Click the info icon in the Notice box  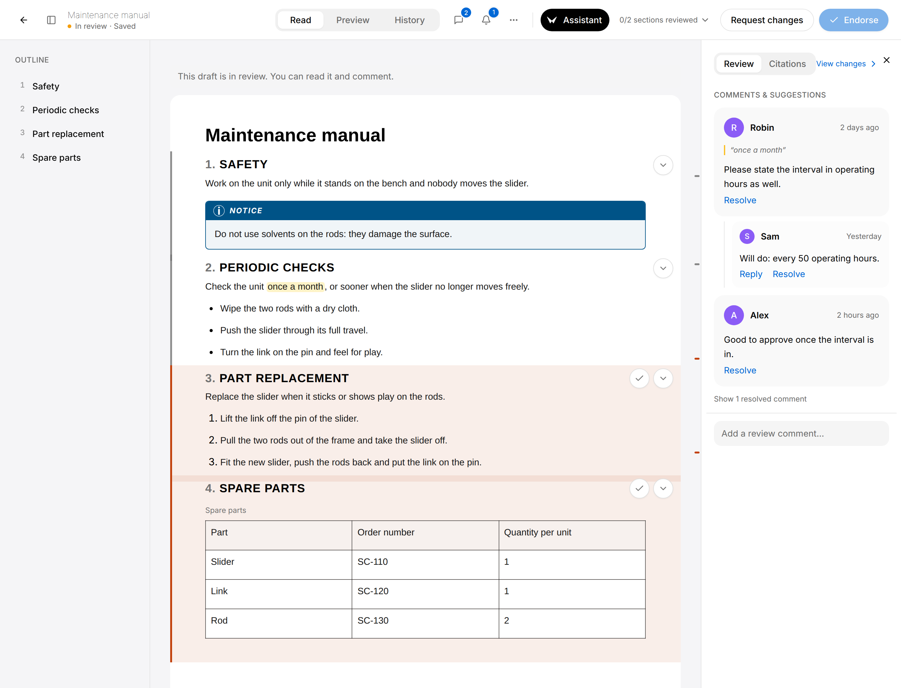pyautogui.click(x=219, y=210)
